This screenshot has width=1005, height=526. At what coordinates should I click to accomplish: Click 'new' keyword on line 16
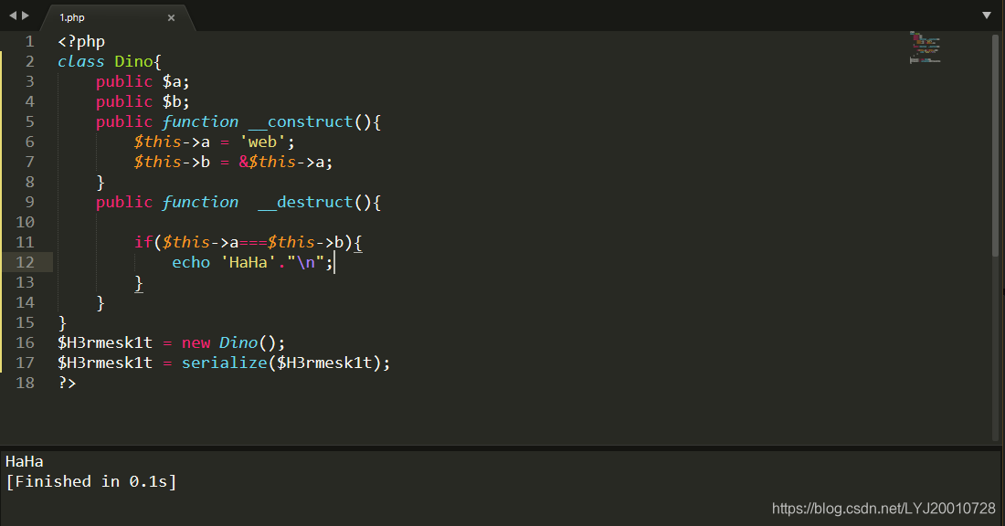tap(196, 342)
